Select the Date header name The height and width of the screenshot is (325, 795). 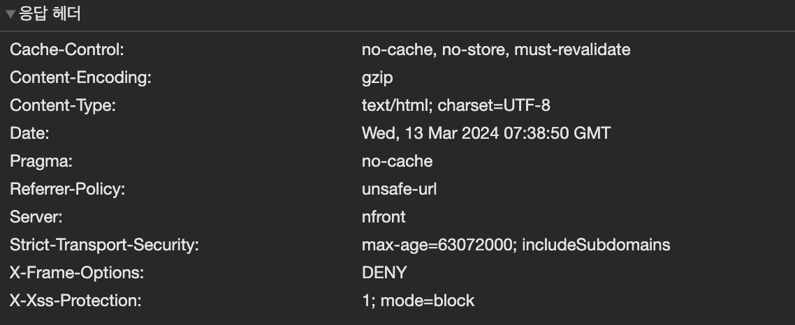[29, 134]
